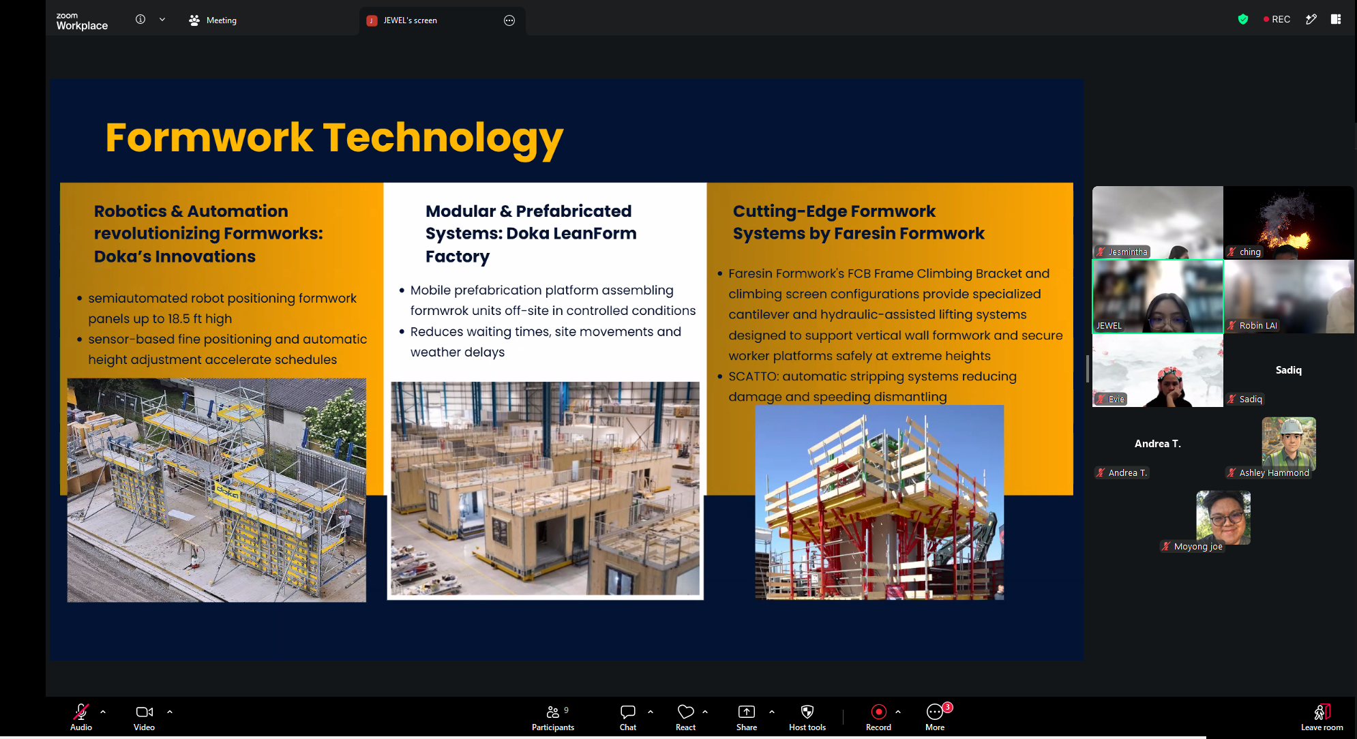Open the More menu with notification badge
1357x739 pixels.
(x=936, y=717)
